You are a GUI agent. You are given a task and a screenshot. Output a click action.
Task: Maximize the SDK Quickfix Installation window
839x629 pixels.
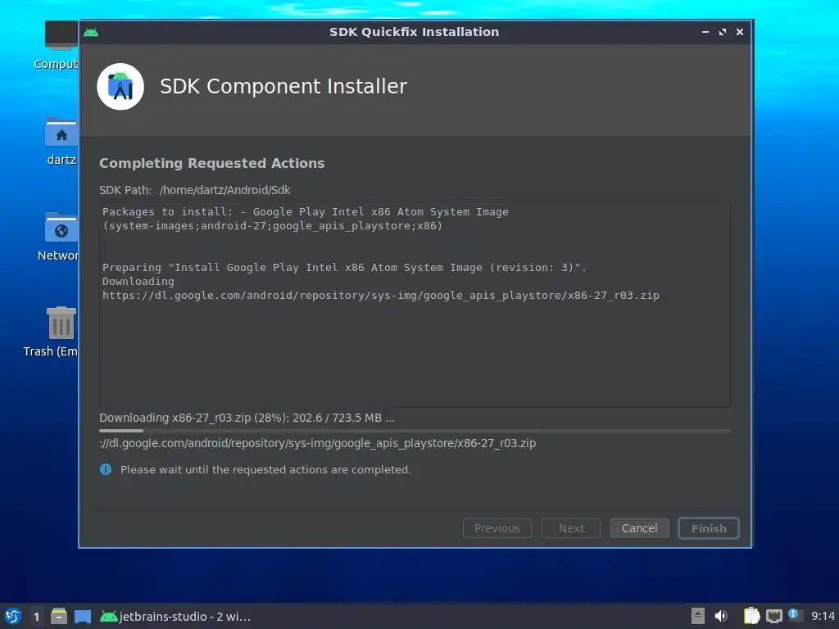point(723,32)
